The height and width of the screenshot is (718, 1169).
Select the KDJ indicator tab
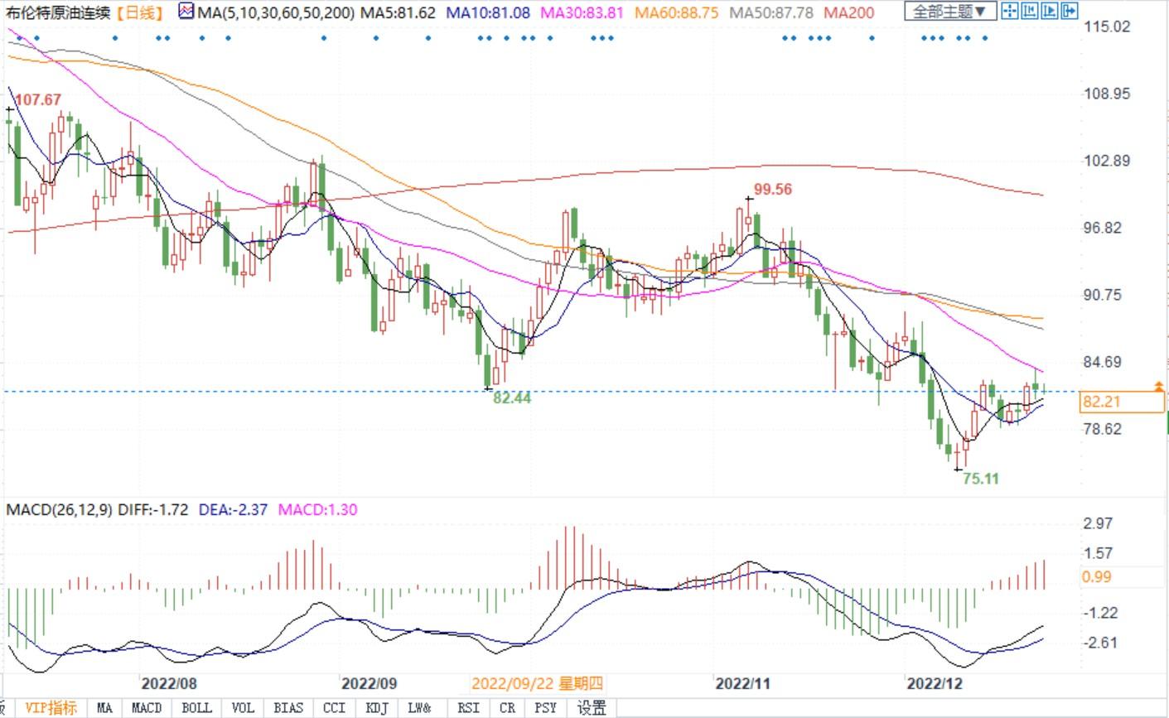click(x=377, y=708)
